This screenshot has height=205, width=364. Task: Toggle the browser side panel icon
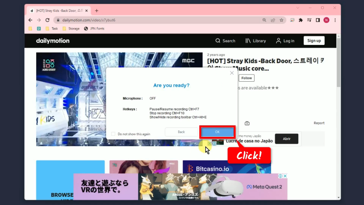pyautogui.click(x=318, y=20)
